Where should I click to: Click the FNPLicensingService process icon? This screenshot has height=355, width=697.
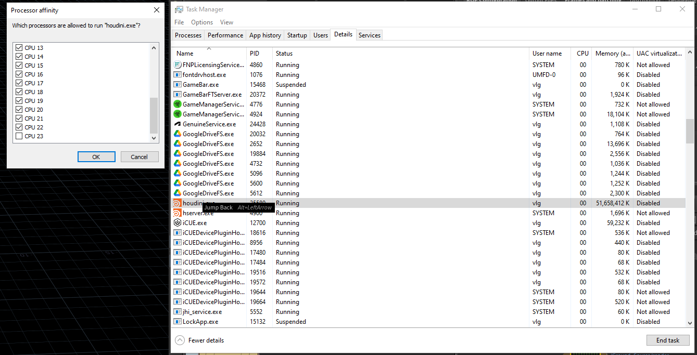coord(177,65)
